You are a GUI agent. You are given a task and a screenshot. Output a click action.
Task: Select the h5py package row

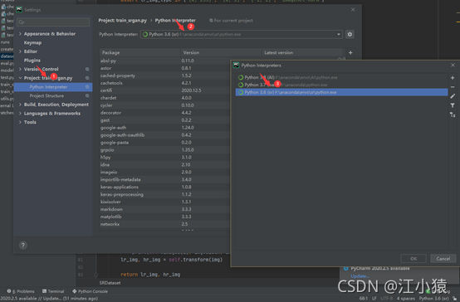[164, 157]
